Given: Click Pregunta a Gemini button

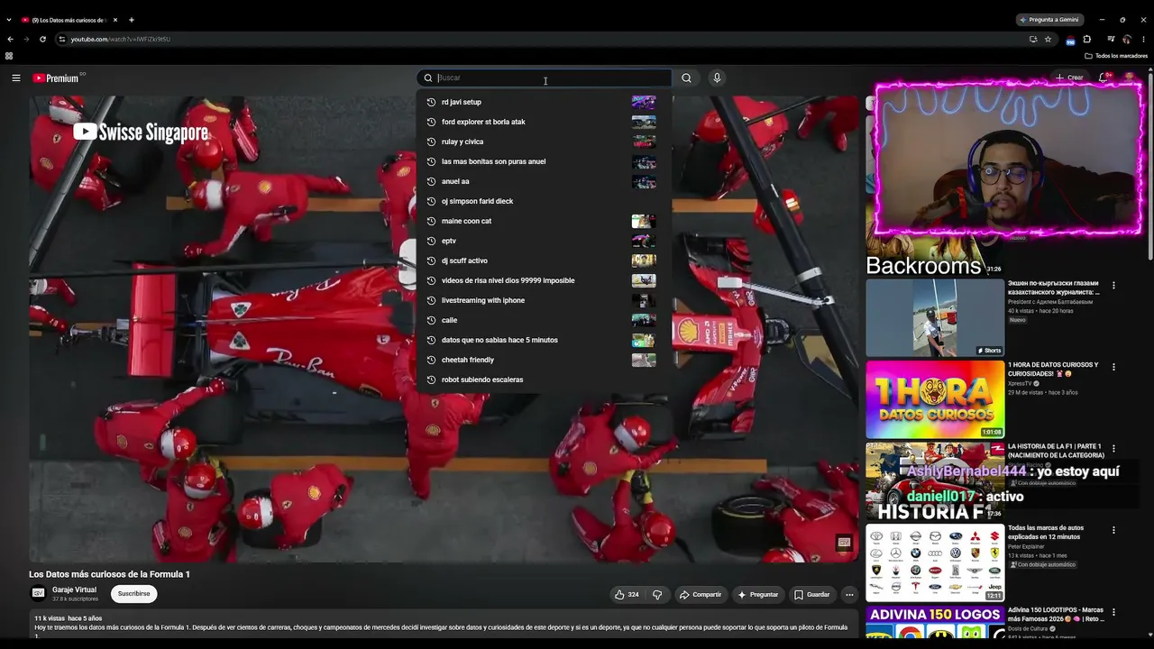Looking at the screenshot, I should point(1050,19).
